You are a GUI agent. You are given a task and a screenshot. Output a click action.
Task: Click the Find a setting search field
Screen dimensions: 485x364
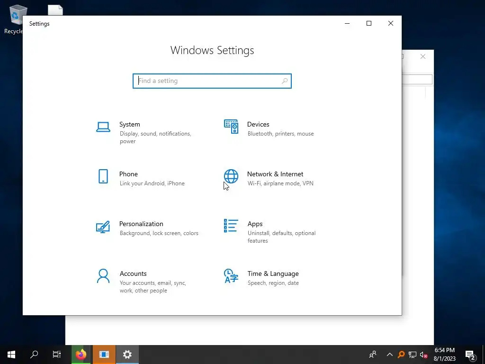coord(212,81)
